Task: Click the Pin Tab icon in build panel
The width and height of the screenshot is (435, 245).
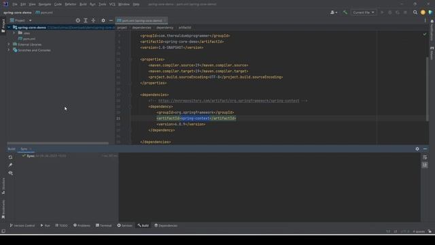Action: (x=10, y=165)
